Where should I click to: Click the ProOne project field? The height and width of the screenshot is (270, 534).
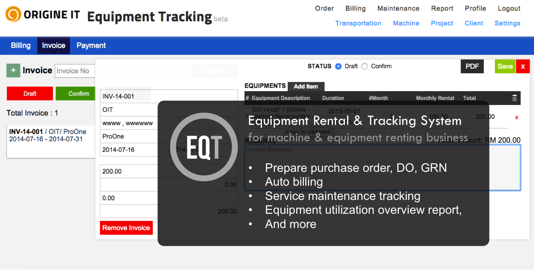pyautogui.click(x=169, y=136)
